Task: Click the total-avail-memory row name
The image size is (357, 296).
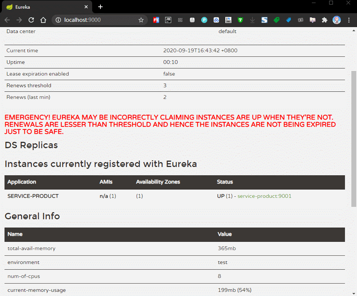Action: click(x=32, y=248)
